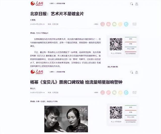Select the third side tab beside the lower QR code
Screen dimensions: 161x134
pyautogui.click(x=131, y=117)
